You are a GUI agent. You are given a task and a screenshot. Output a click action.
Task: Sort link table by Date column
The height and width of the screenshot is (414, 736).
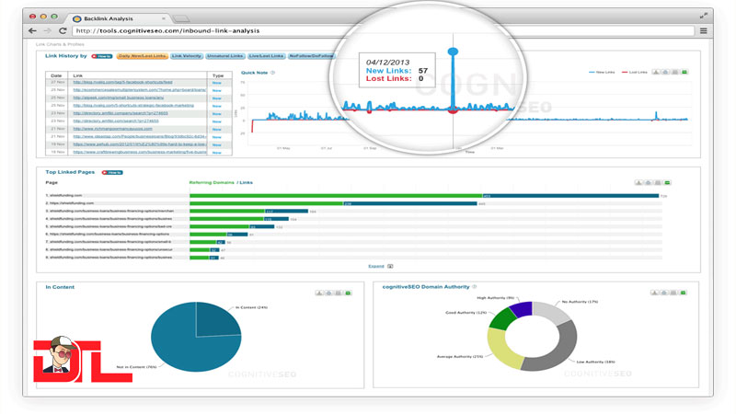[x=56, y=75]
